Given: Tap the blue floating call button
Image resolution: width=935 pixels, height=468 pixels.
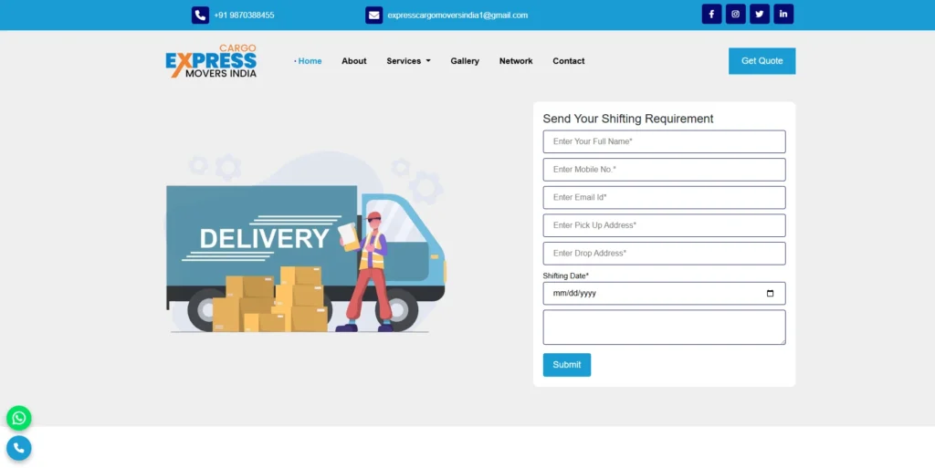Looking at the screenshot, I should tap(19, 448).
